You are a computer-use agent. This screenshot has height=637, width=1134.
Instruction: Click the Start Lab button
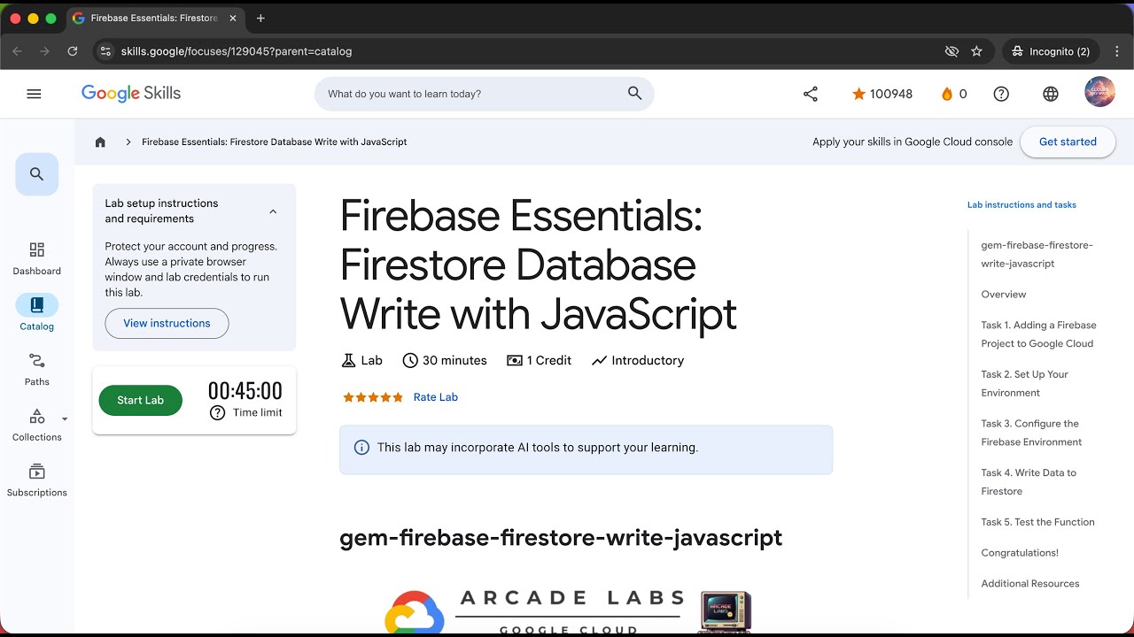pyautogui.click(x=140, y=401)
